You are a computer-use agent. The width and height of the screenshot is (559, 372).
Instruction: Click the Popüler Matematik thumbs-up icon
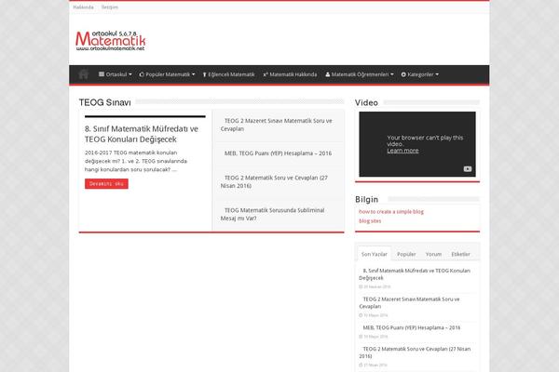point(142,74)
